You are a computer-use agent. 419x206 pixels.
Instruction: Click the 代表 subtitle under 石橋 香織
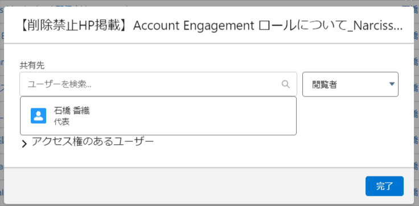pos(61,121)
